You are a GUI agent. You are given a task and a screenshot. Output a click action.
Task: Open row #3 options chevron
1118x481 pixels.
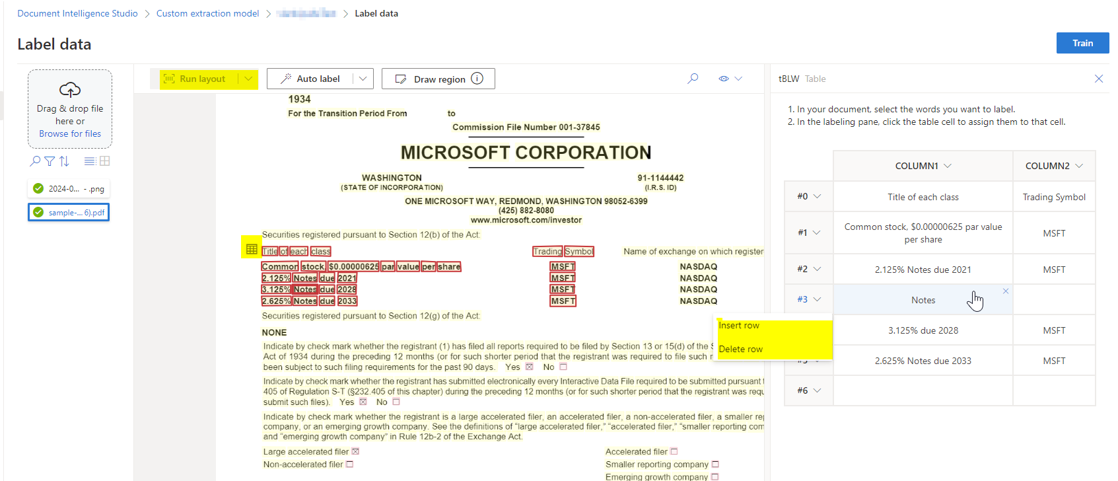click(x=817, y=299)
